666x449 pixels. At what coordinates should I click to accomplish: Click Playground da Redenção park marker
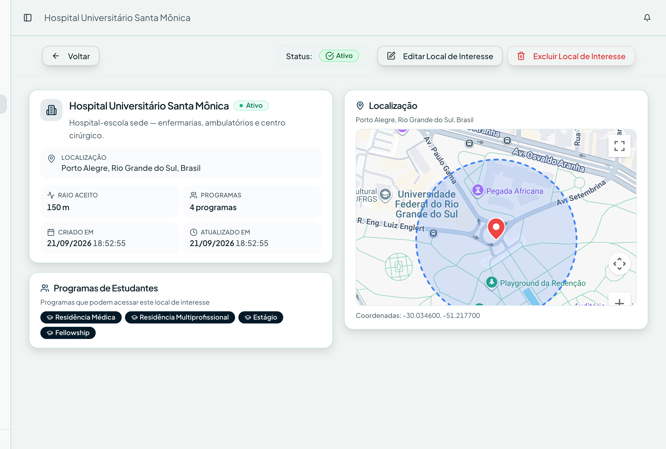[x=491, y=282]
